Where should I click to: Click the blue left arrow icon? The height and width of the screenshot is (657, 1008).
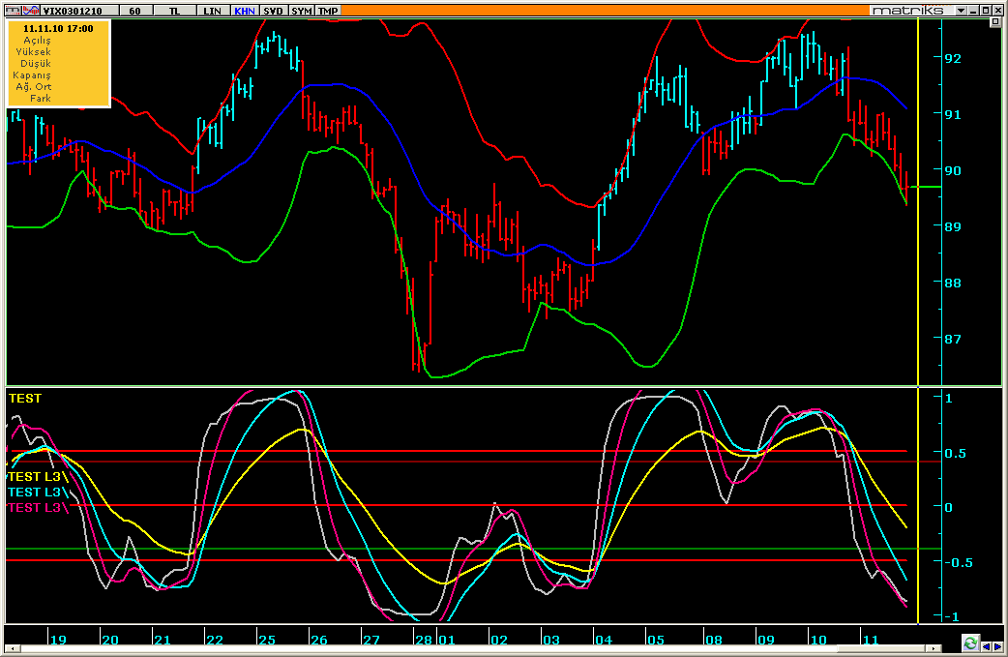986,644
